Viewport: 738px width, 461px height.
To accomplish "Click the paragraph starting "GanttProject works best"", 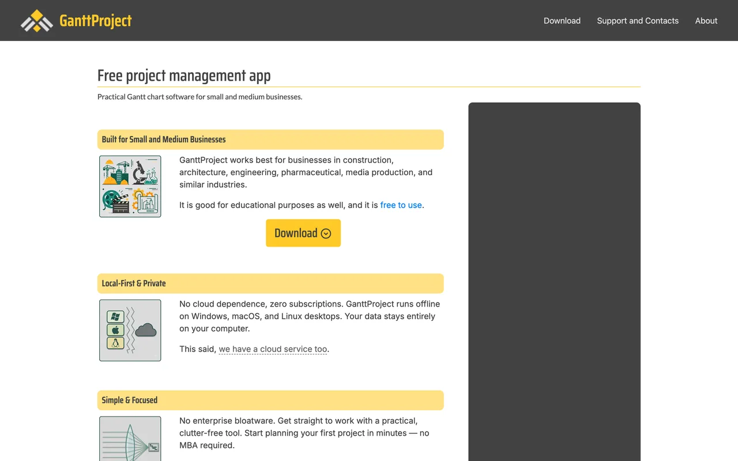I will pyautogui.click(x=306, y=172).
